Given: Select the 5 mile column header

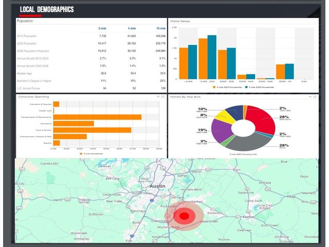Looking at the screenshot, I should tap(132, 28).
